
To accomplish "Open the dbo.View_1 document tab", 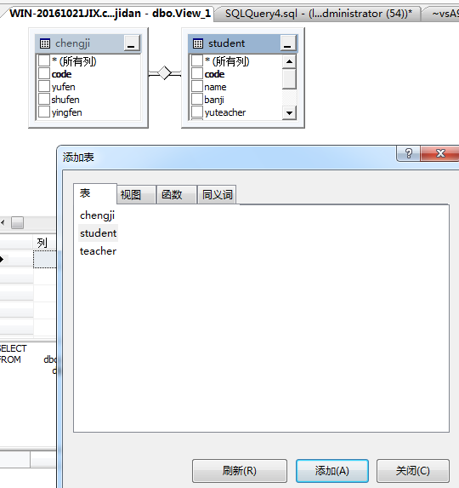I will tap(110, 14).
